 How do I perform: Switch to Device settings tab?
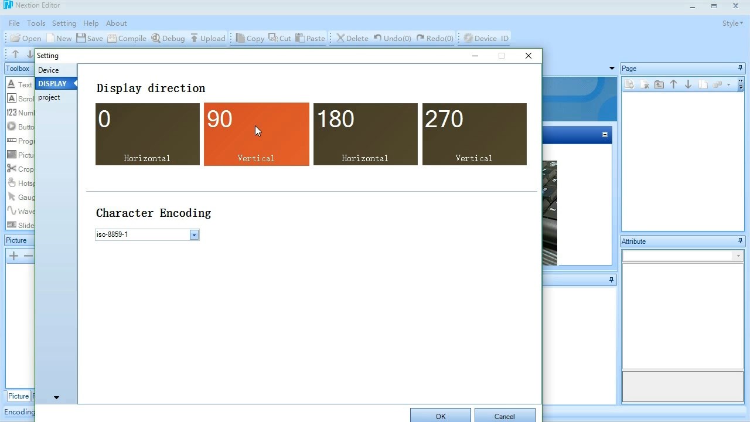click(56, 70)
